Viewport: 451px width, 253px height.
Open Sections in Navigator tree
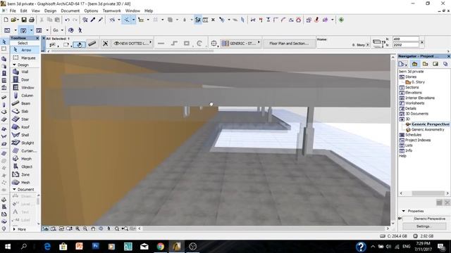coord(412,87)
